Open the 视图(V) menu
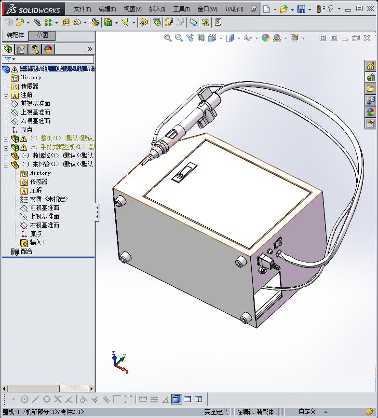 point(133,9)
